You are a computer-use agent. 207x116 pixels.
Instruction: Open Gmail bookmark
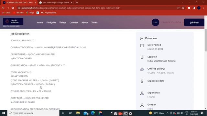[6, 13]
